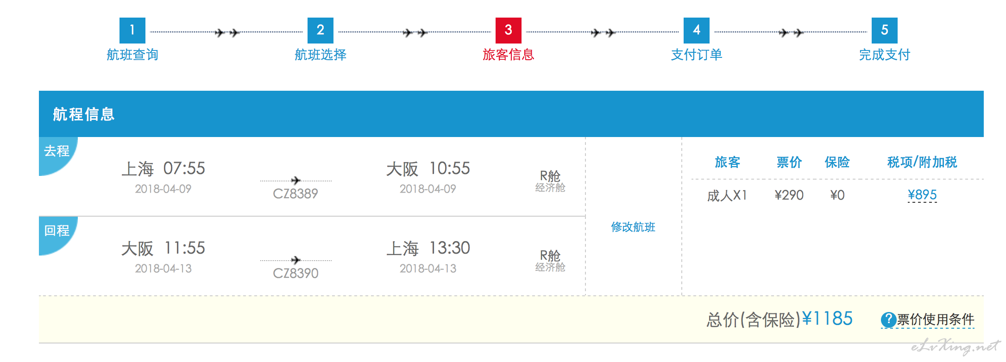Click the 税项/附加税 column header

click(922, 162)
